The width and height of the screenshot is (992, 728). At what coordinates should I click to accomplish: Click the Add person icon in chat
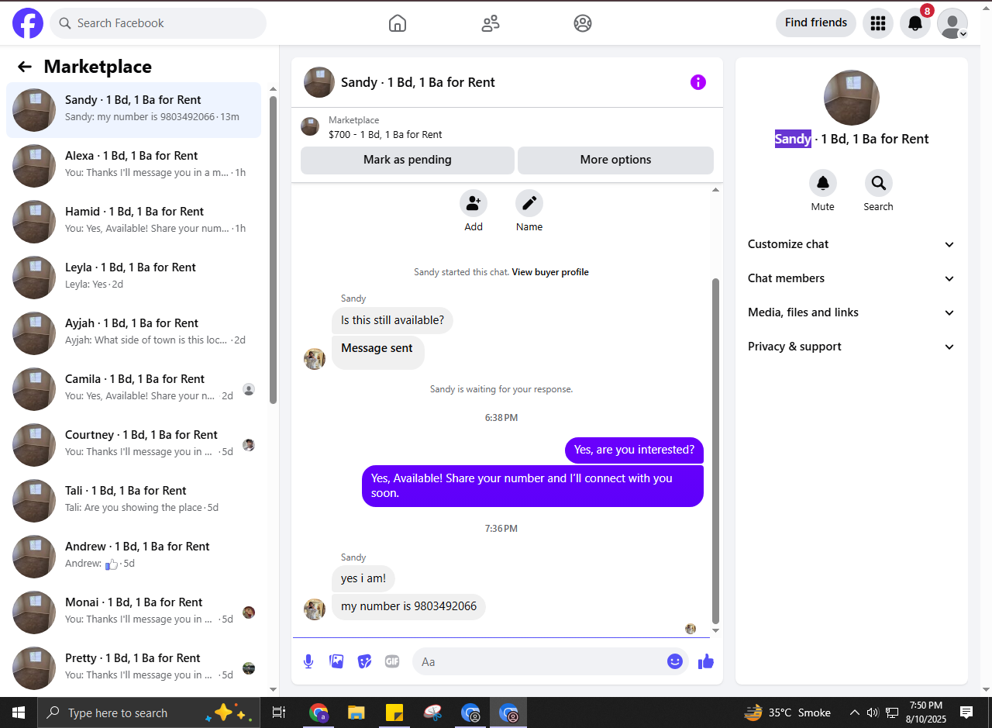click(x=474, y=203)
